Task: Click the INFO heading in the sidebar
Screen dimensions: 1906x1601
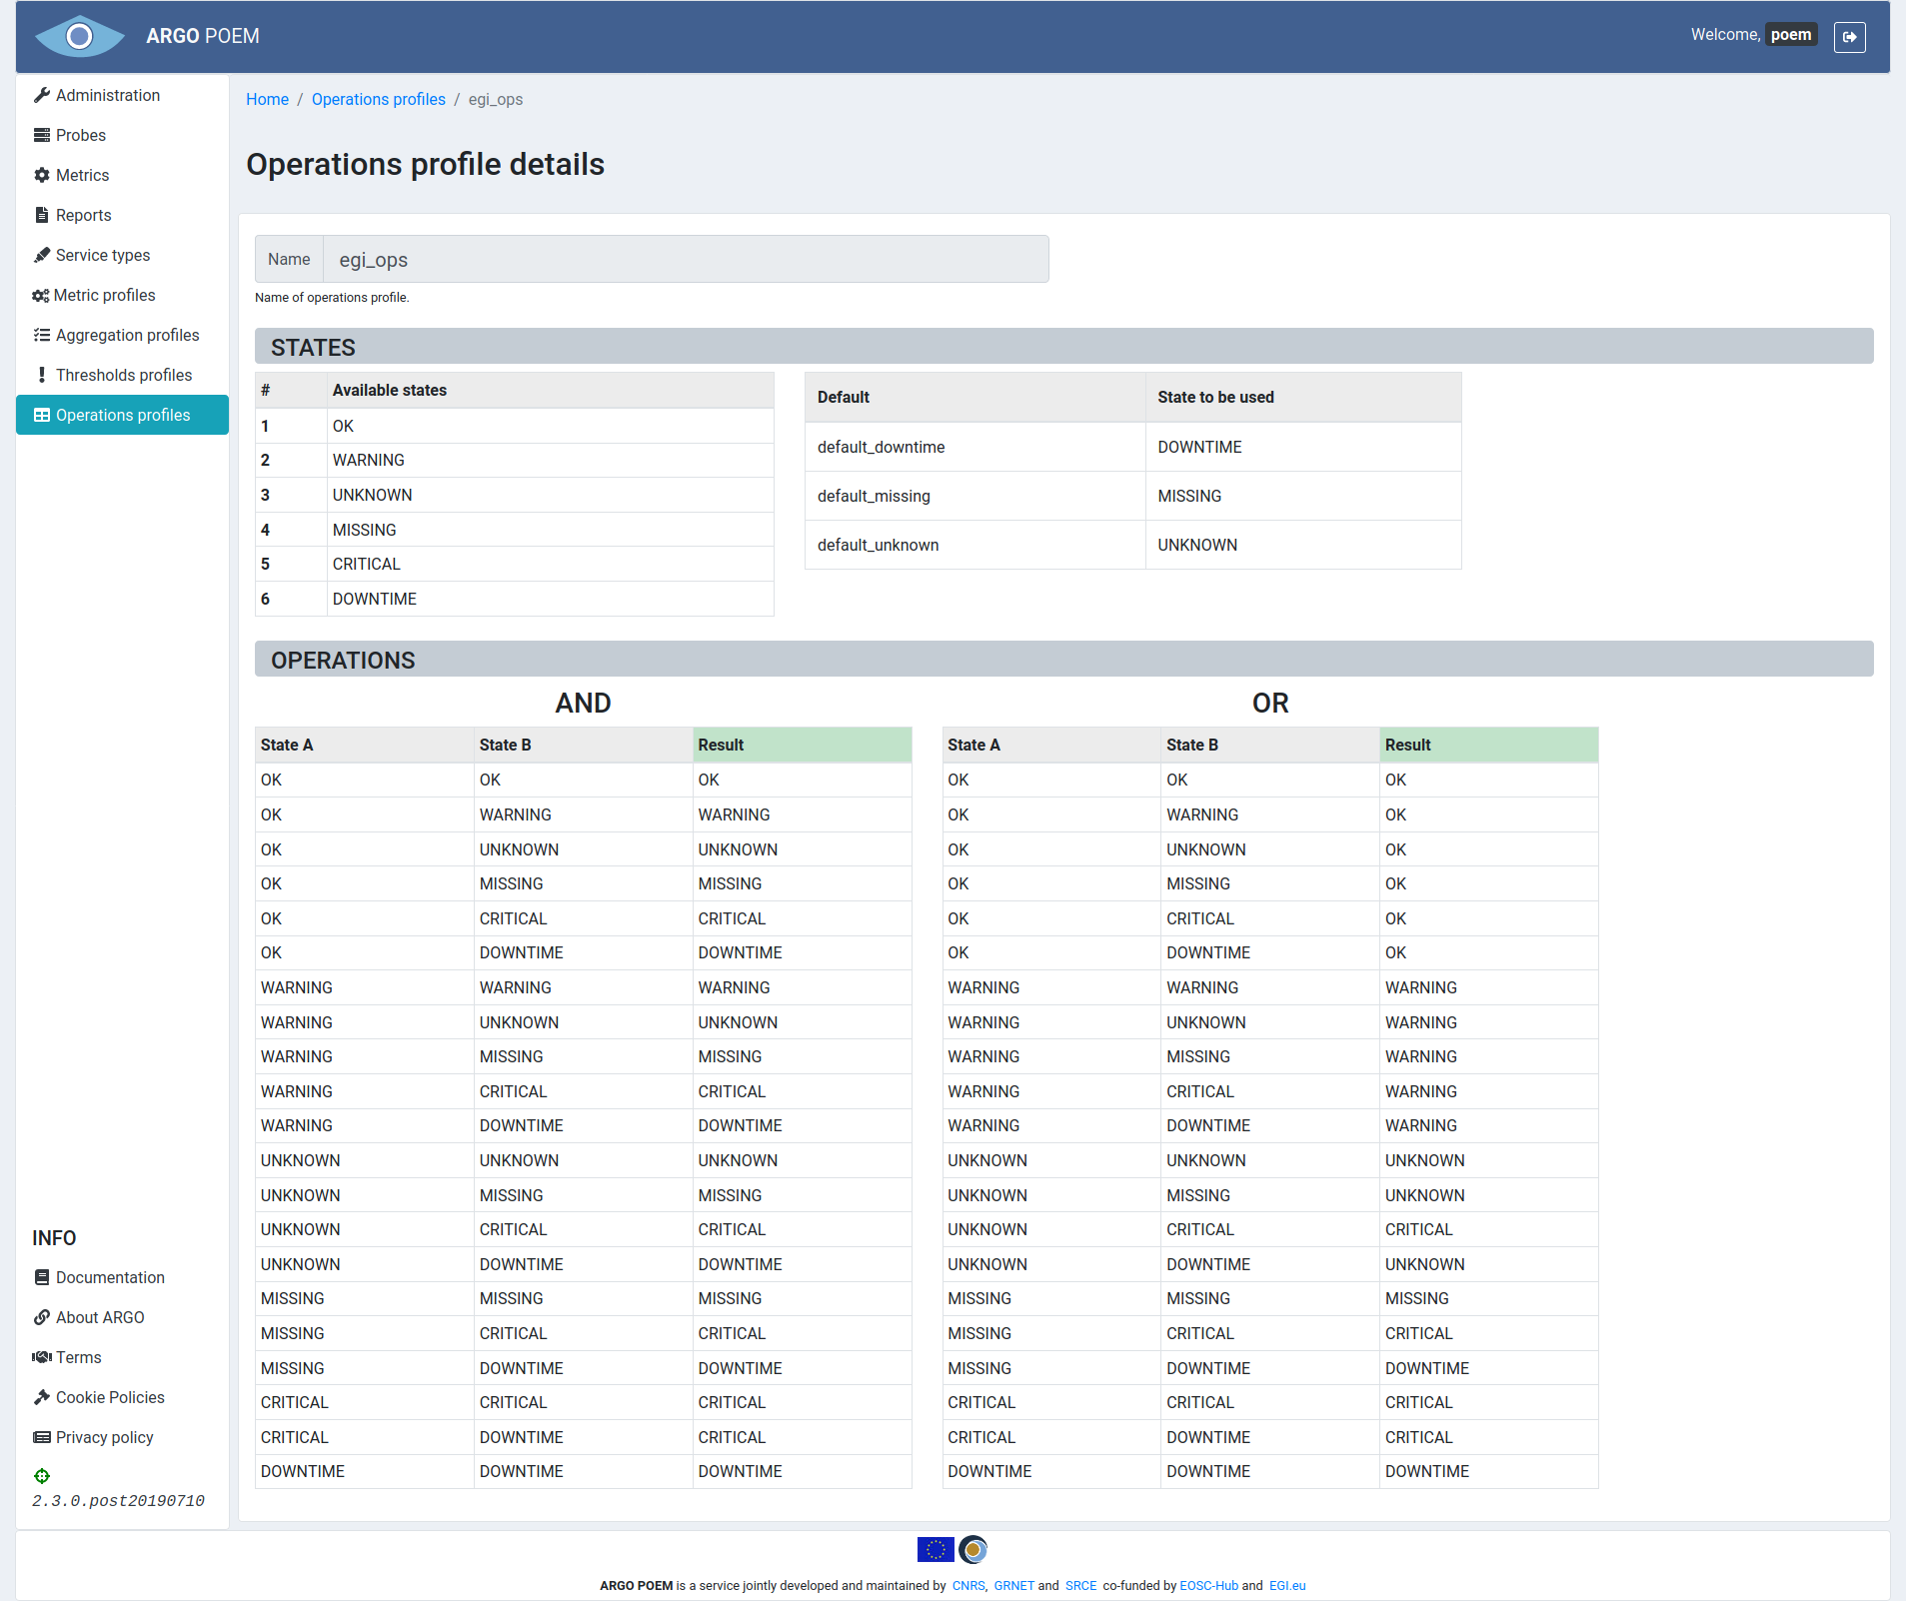Action: pyautogui.click(x=54, y=1238)
